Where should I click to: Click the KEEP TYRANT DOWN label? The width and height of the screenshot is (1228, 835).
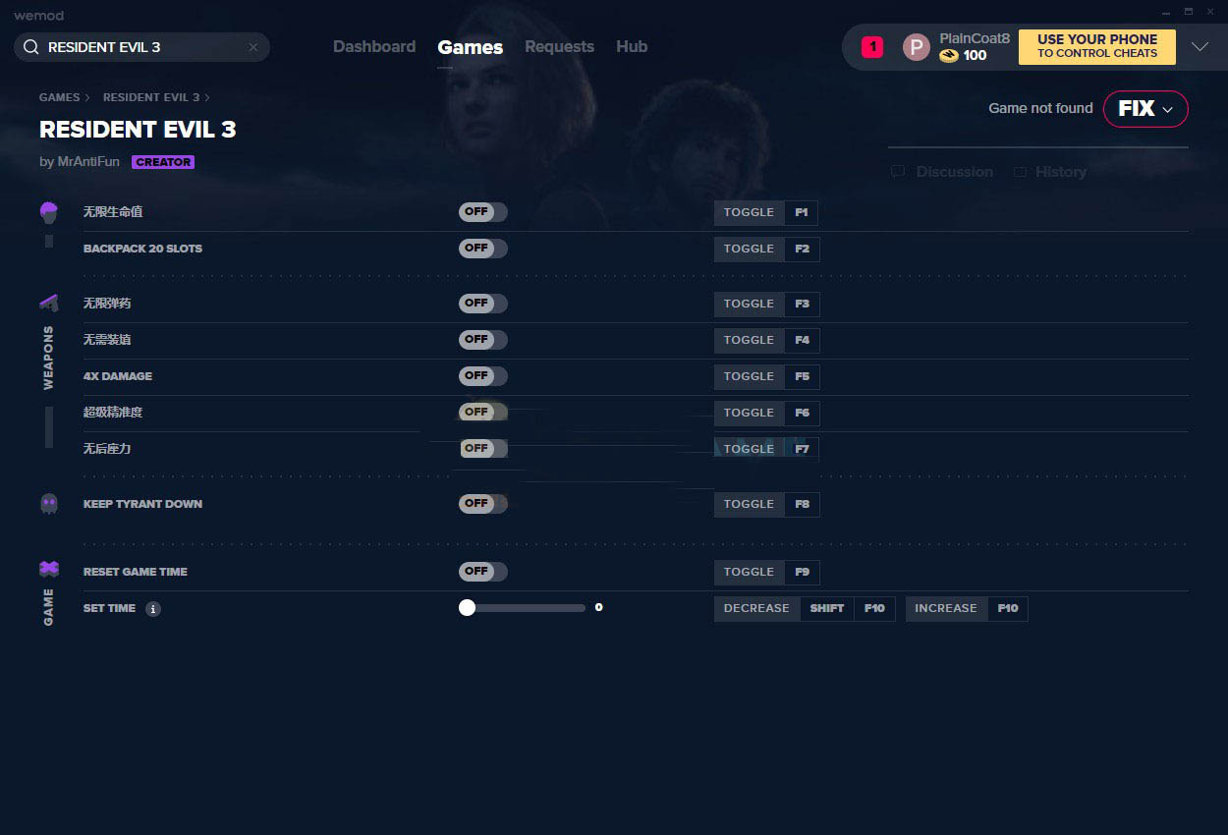click(x=142, y=504)
